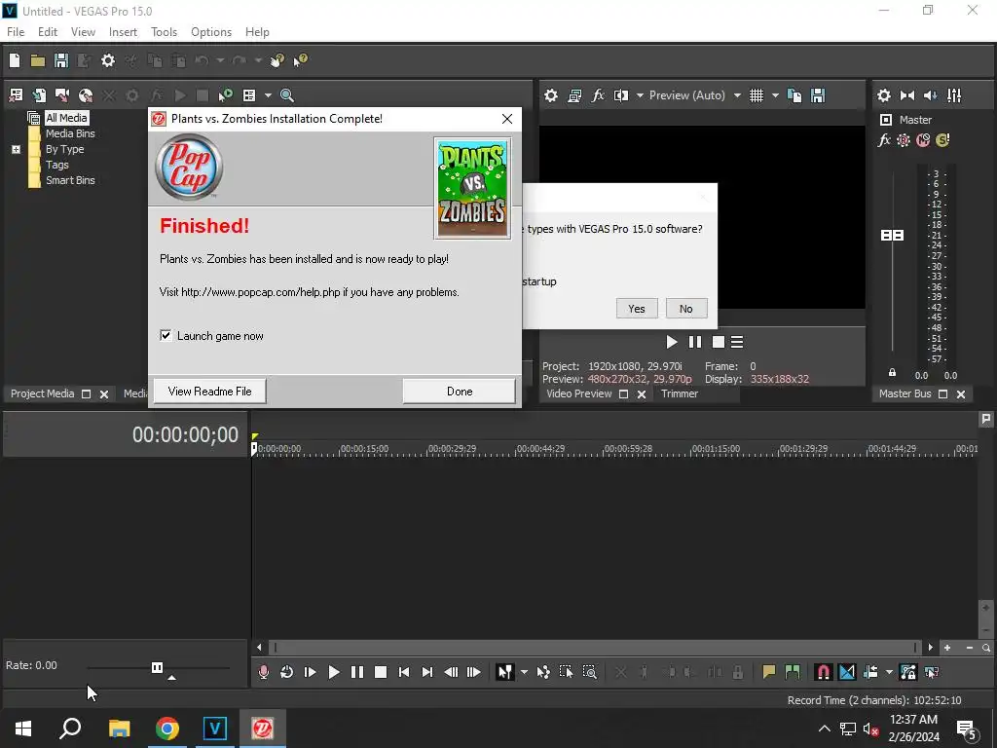Solo the Master bus
Viewport: 997px width, 748px height.
pyautogui.click(x=942, y=140)
